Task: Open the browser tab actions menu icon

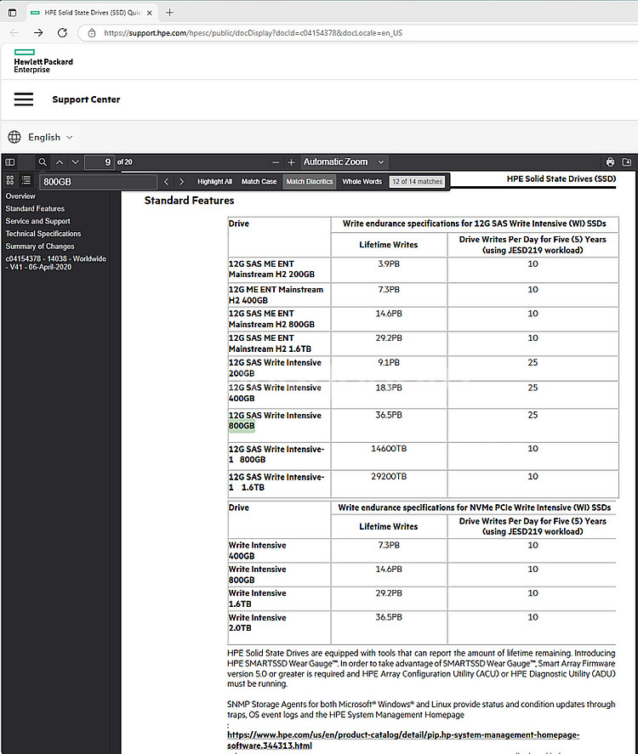Action: pyautogui.click(x=13, y=13)
